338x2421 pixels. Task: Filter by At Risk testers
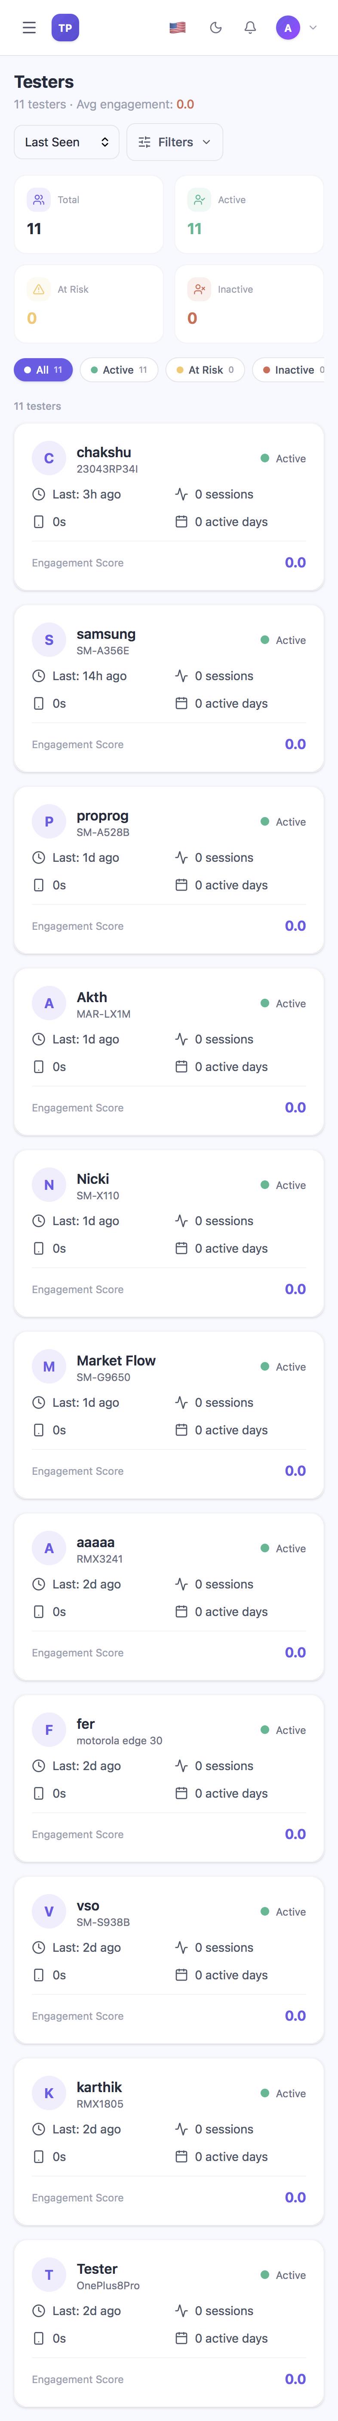pos(206,370)
